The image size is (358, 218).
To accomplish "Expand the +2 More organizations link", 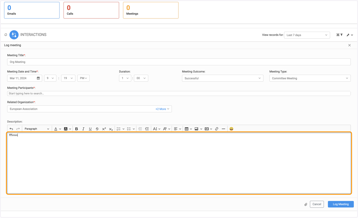I will tap(162, 109).
